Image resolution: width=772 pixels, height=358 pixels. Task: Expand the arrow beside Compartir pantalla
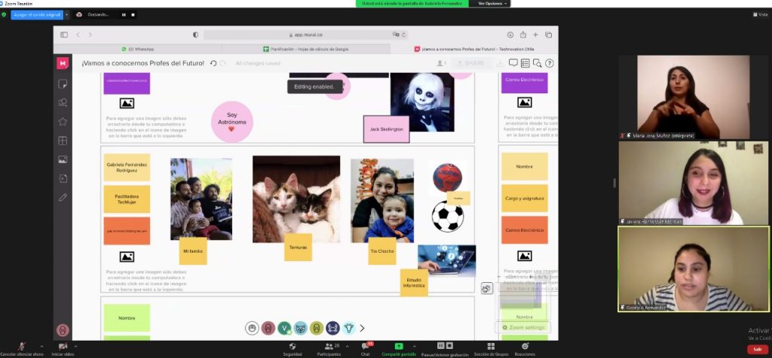414,346
